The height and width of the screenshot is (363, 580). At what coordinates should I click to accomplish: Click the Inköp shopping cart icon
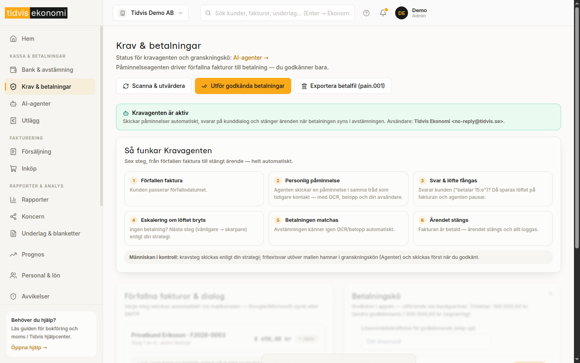click(x=13, y=169)
